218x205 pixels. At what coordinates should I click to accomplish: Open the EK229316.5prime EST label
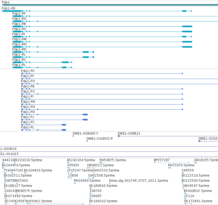click(28, 160)
